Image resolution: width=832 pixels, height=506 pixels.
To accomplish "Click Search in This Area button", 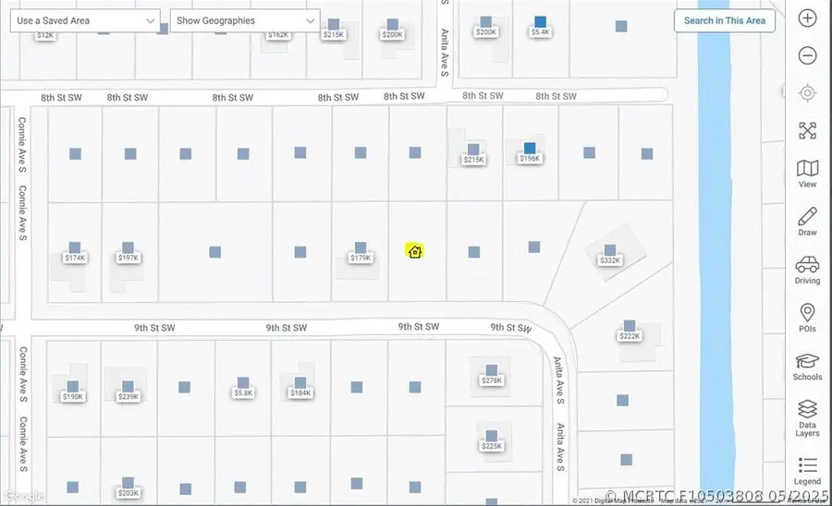I will [724, 20].
